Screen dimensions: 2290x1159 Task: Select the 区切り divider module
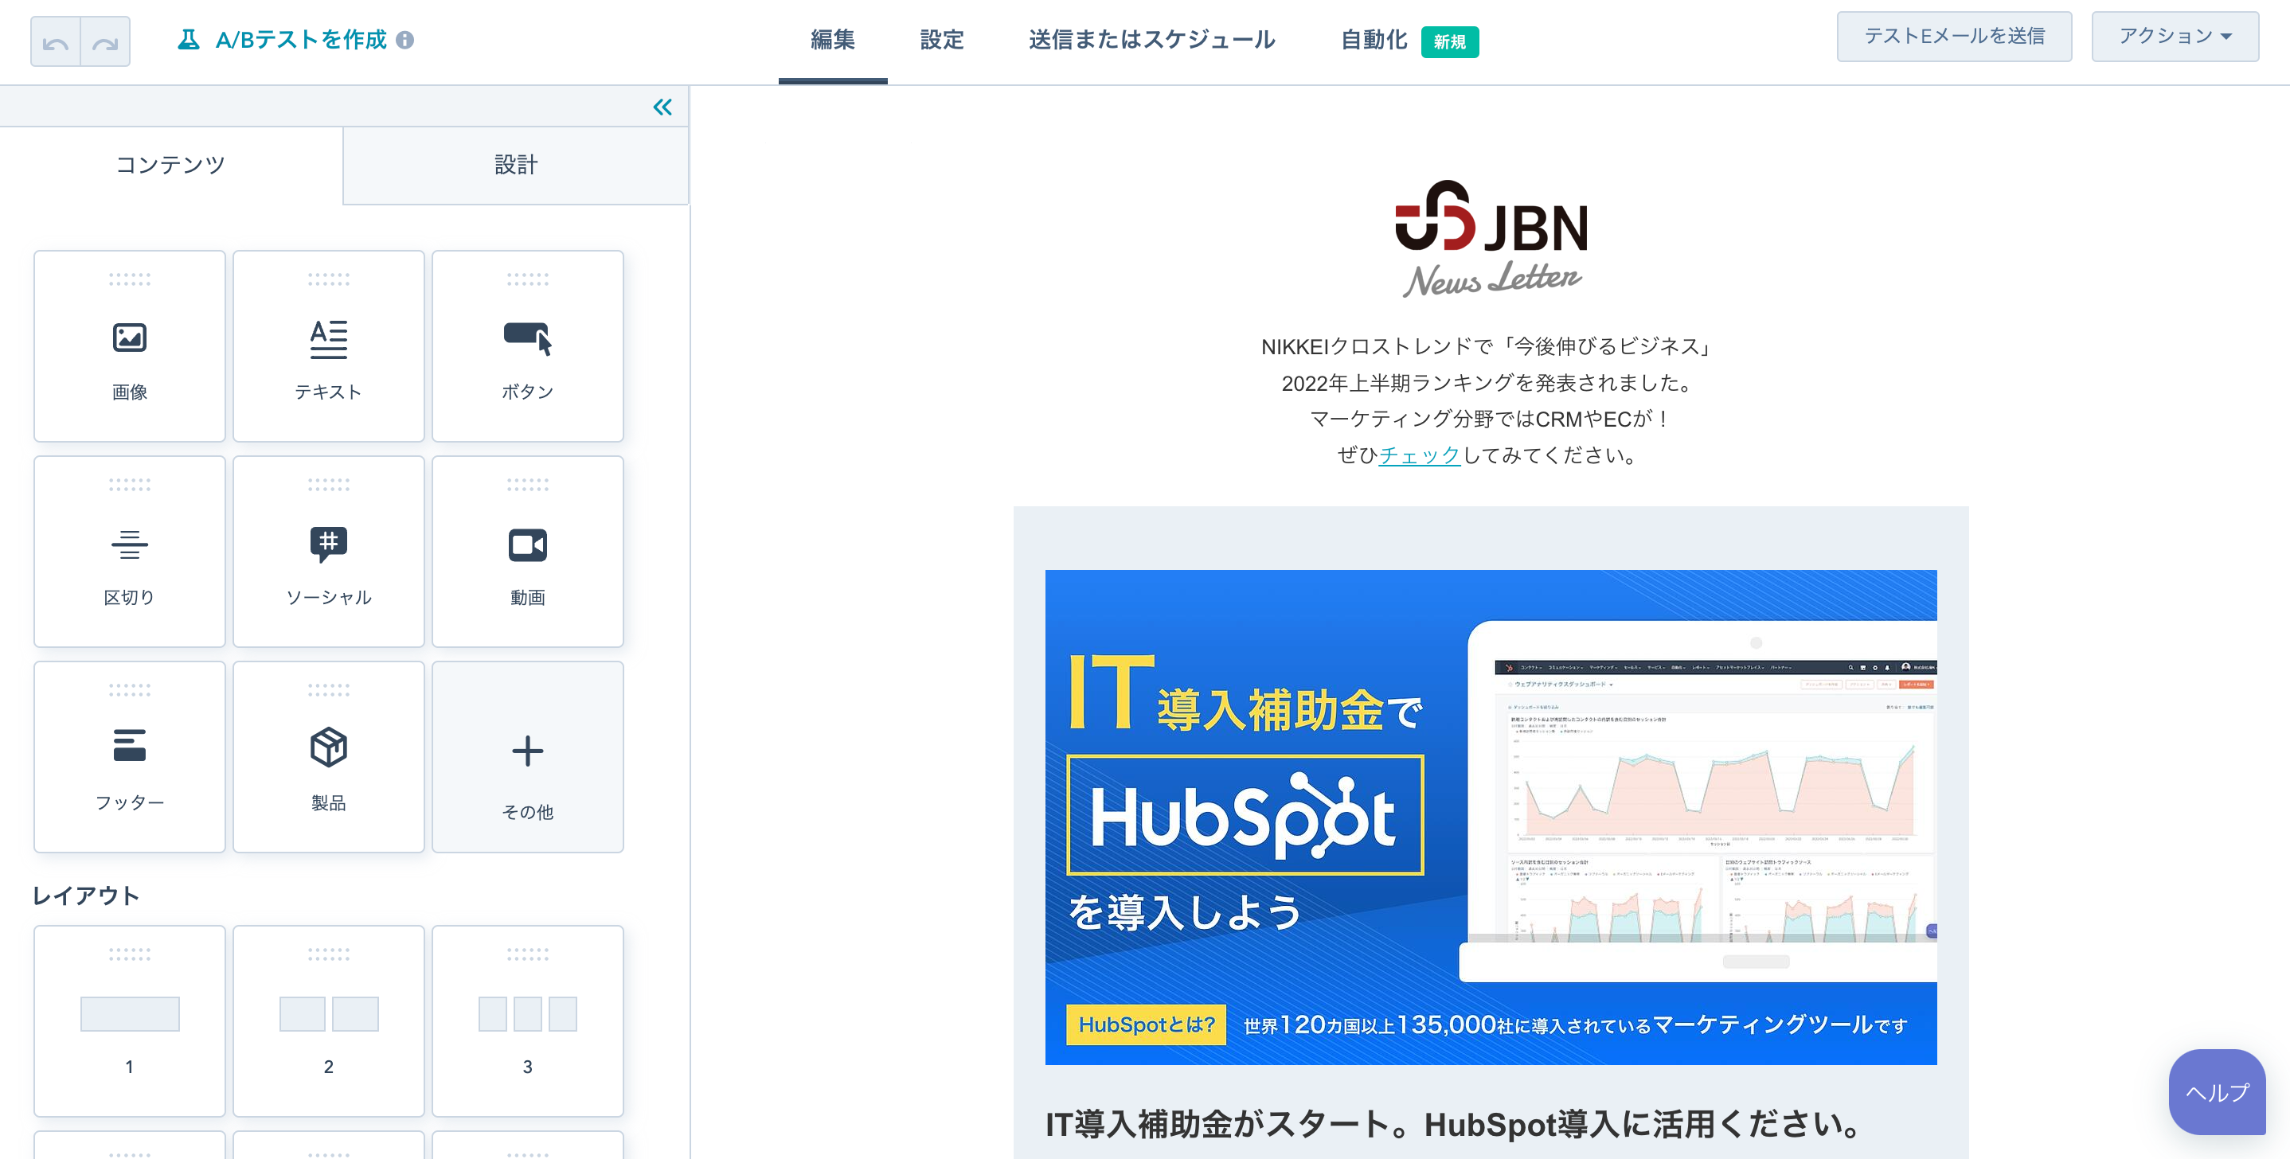coord(130,551)
